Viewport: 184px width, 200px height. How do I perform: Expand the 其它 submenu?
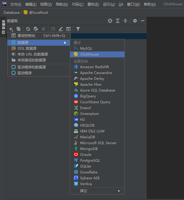point(97,191)
